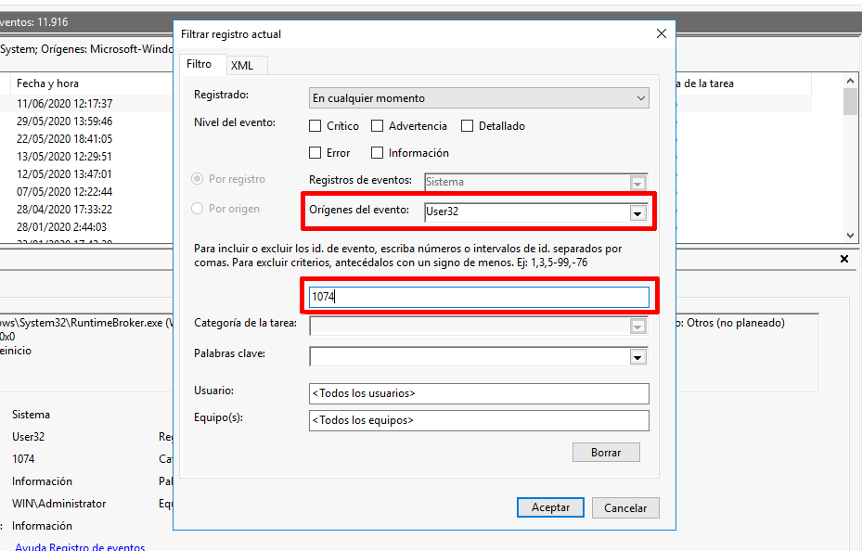862x551 pixels.
Task: Click the event ID field containing 1074
Action: [x=478, y=295]
